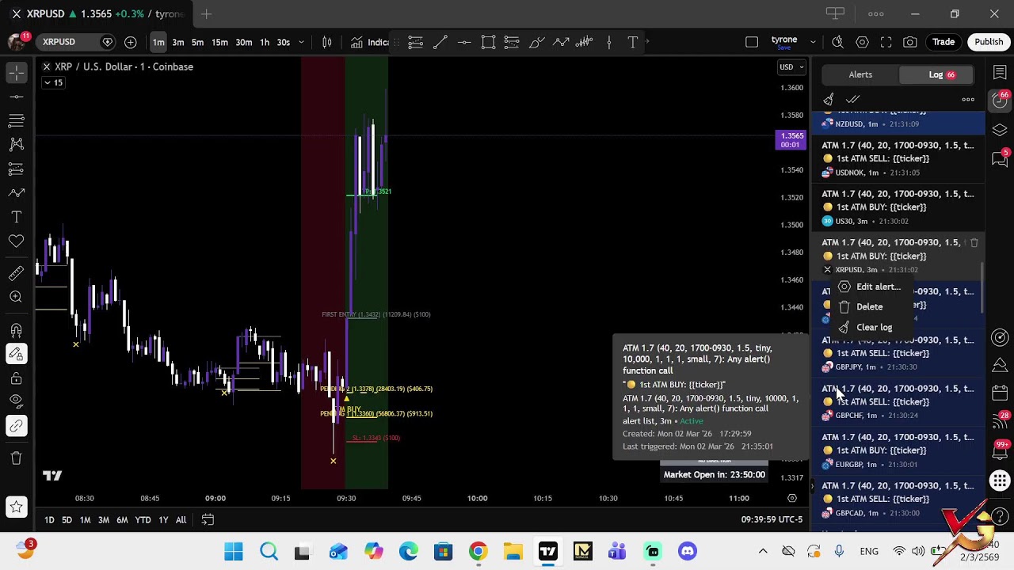The height and width of the screenshot is (570, 1014).
Task: Toggle magnet mode for drawings
Action: pos(16,330)
